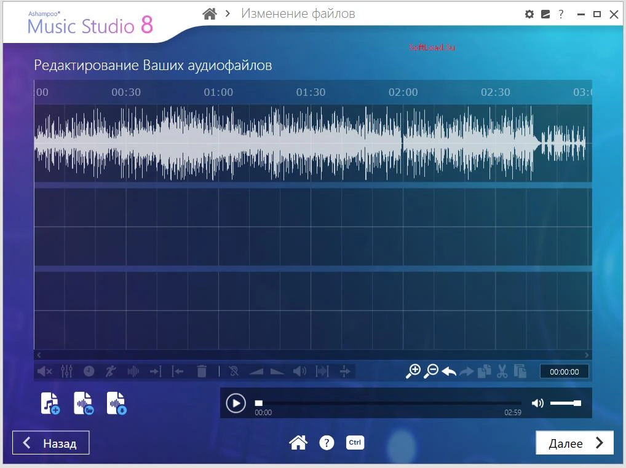Click the crossed-out ear icon
The width and height of the screenshot is (626, 468).
pyautogui.click(x=234, y=372)
